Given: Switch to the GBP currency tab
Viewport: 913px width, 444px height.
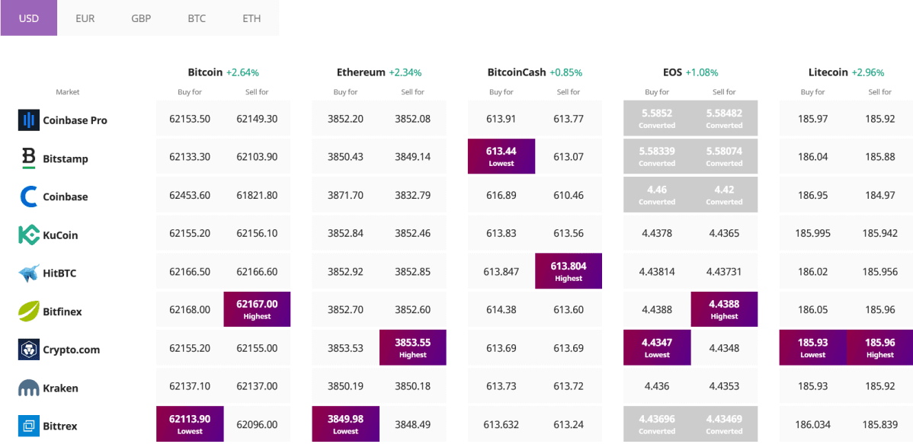Looking at the screenshot, I should pos(141,18).
